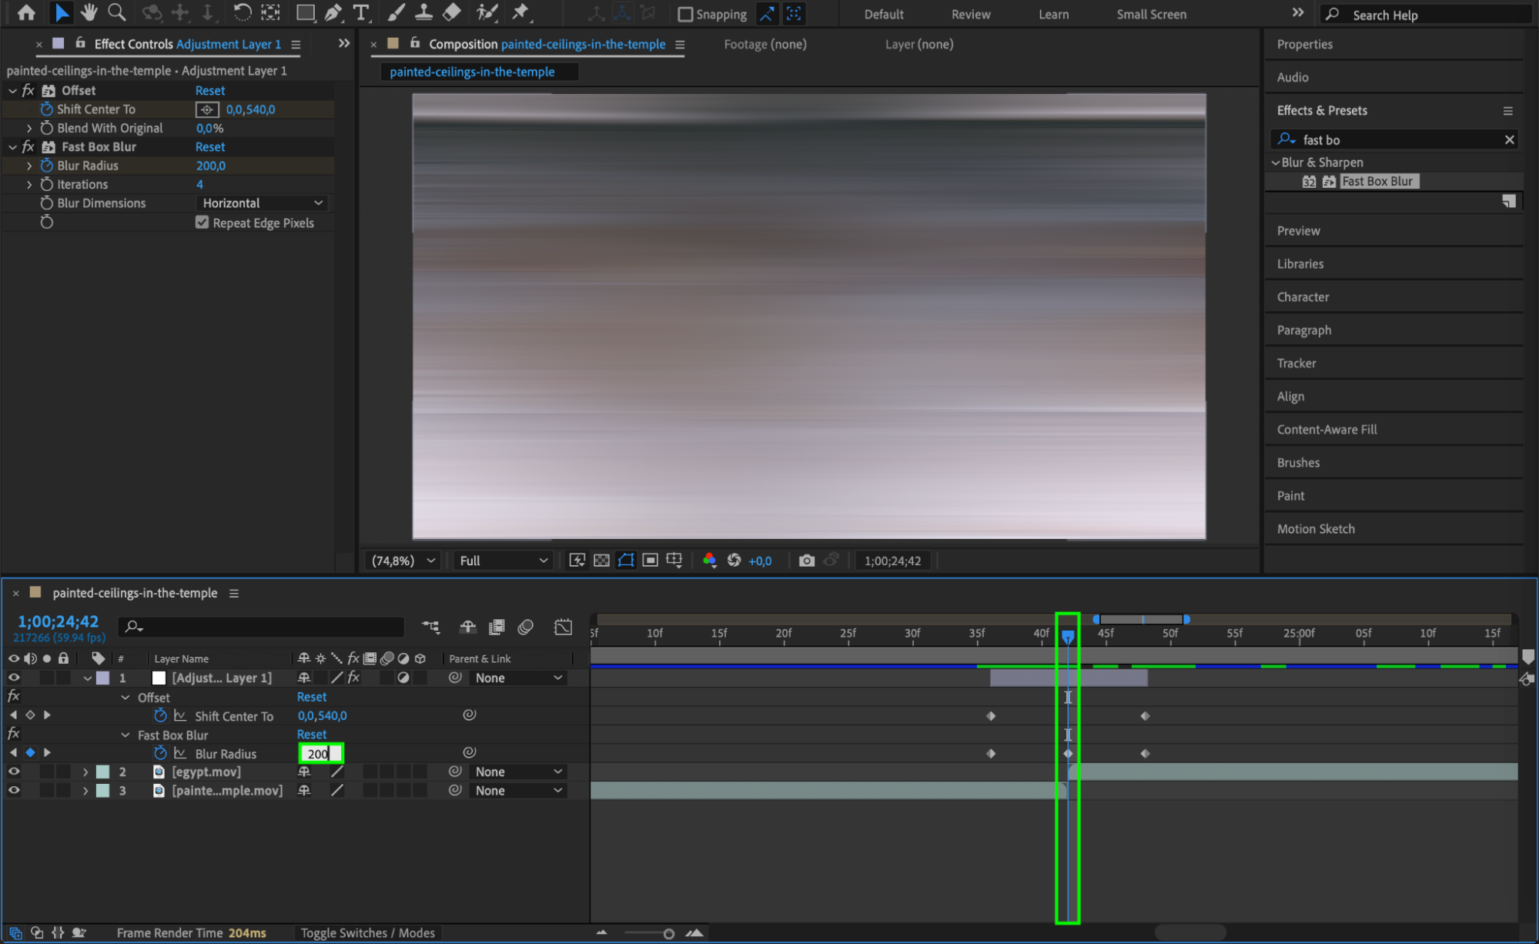
Task: Select the Hand tool in toolbar
Action: click(89, 12)
